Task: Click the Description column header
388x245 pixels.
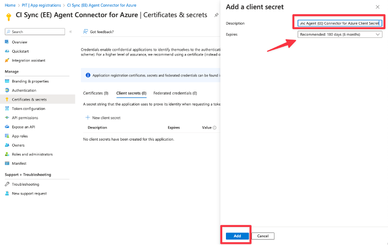Action: 97,127
